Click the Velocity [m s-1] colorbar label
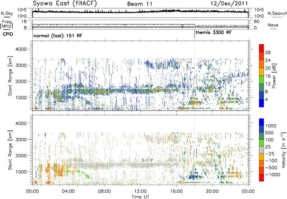Screen dimensions: 287x199 pos(283,150)
